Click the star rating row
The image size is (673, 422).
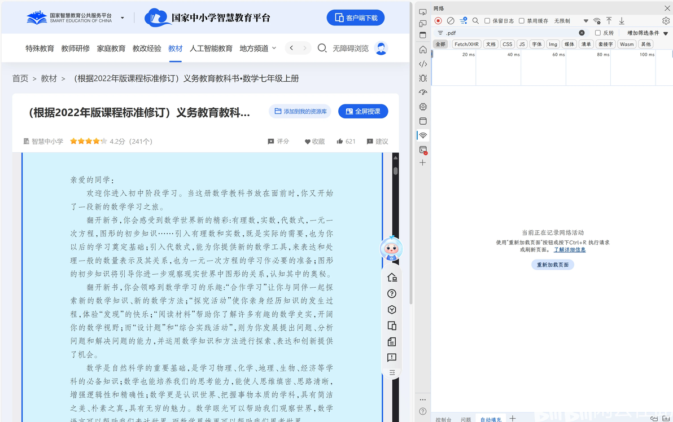point(89,141)
